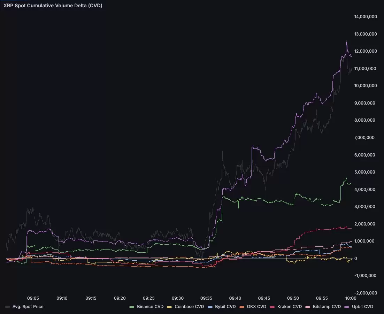Click the green Binance CVD color swatch
The image size is (384, 314).
(132, 307)
